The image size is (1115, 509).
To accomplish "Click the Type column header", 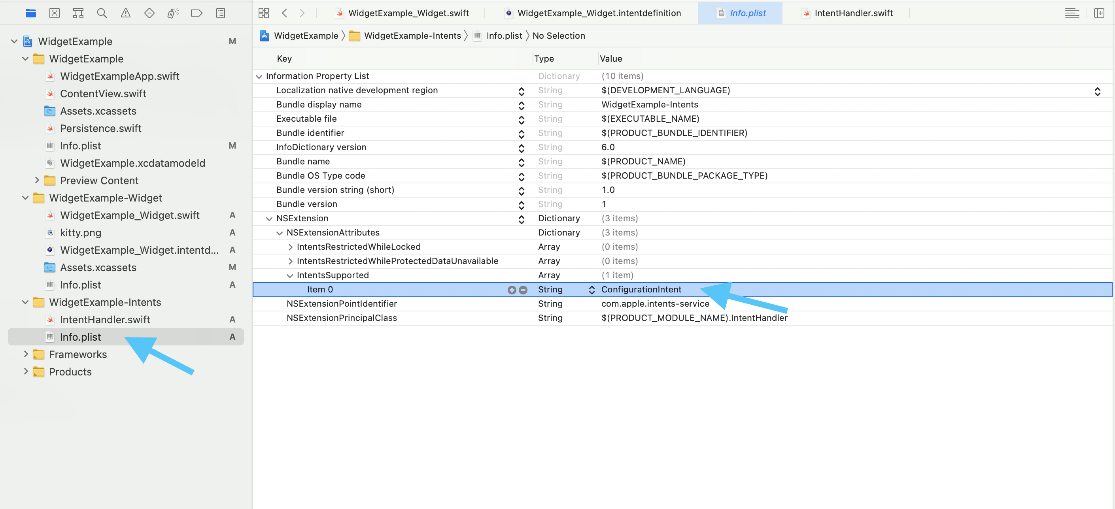I will pos(544,58).
